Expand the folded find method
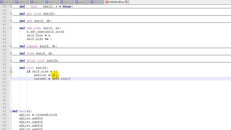The width and height of the screenshot is (231, 130). click(x=11, y=53)
